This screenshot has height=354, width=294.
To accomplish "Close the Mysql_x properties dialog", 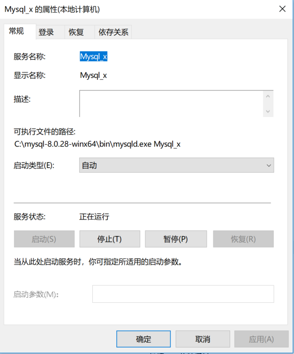I will pos(282,9).
